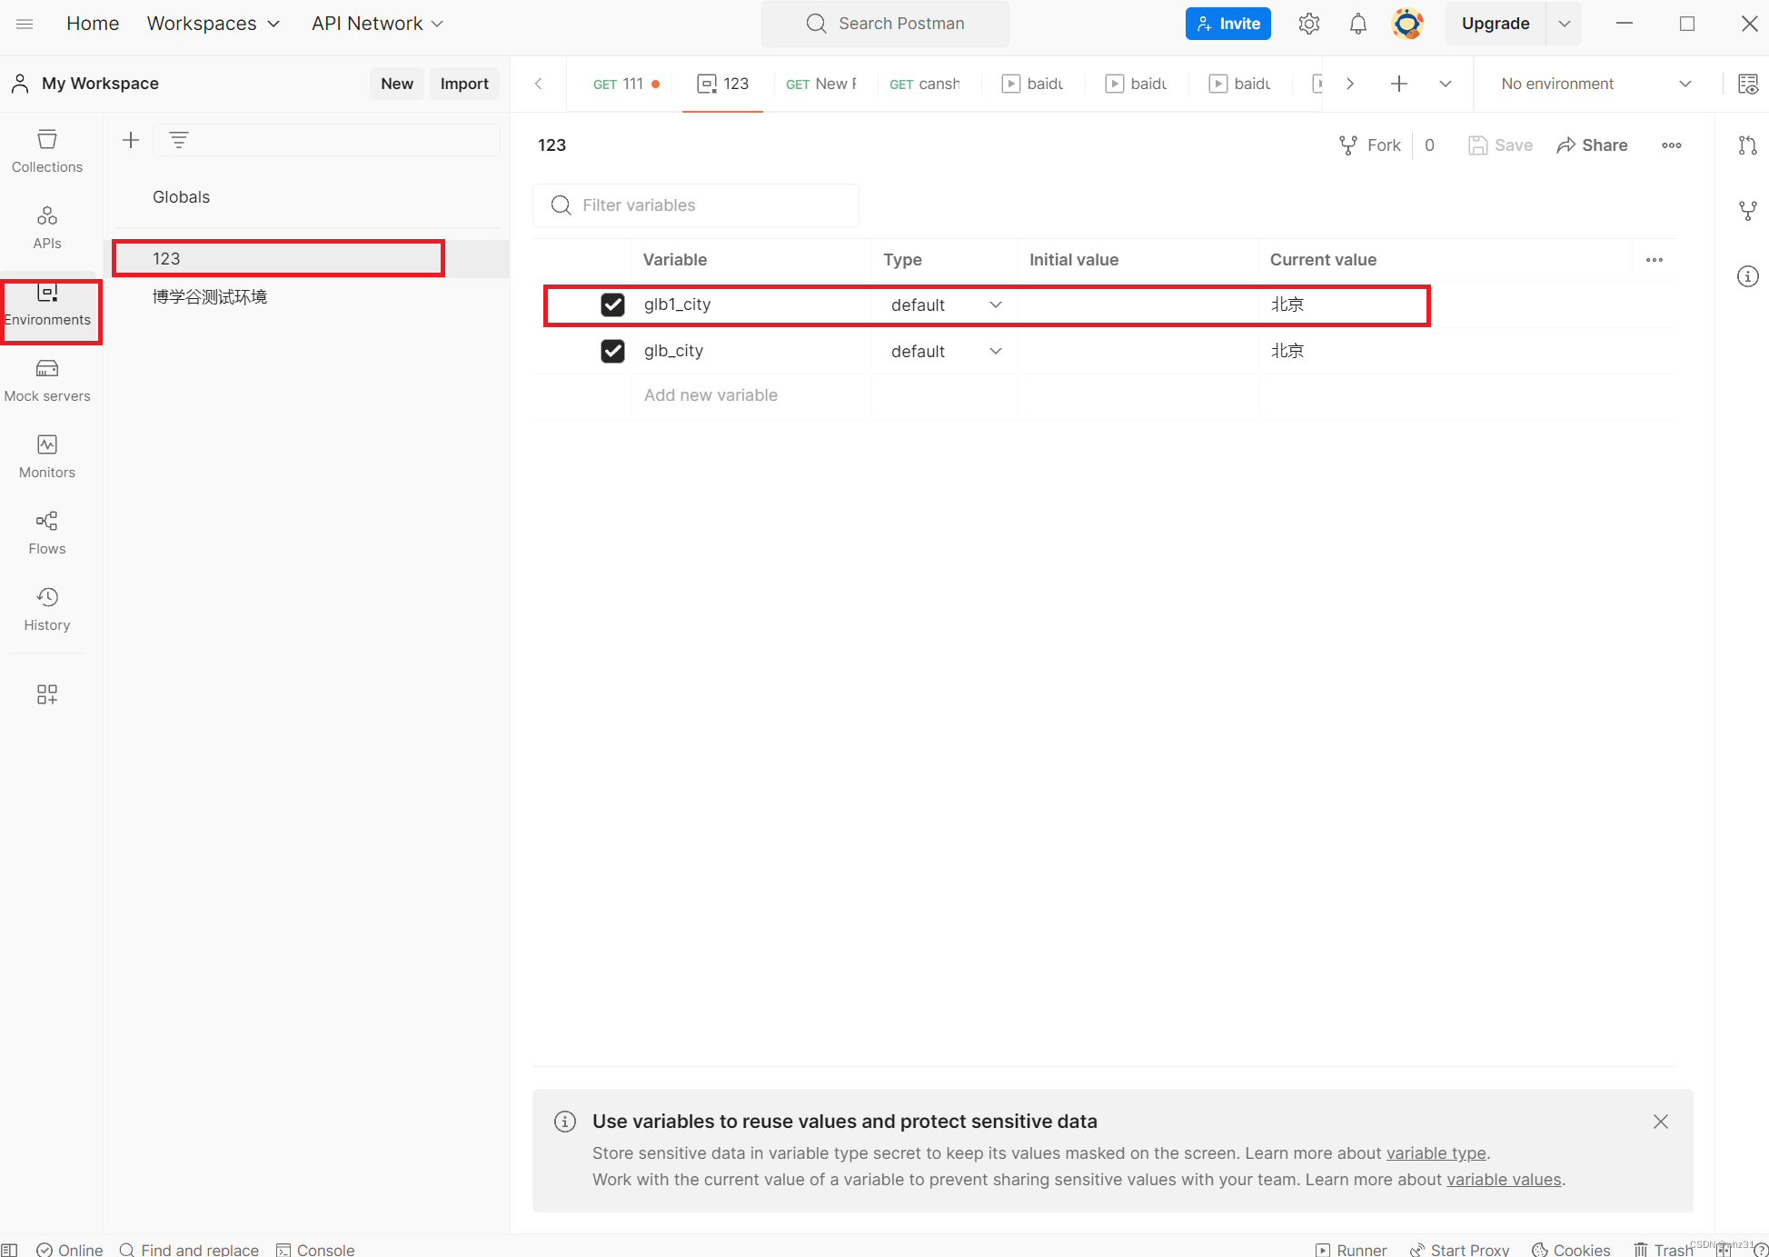The width and height of the screenshot is (1769, 1257).
Task: Click the plus icon to create environment
Action: 131,140
